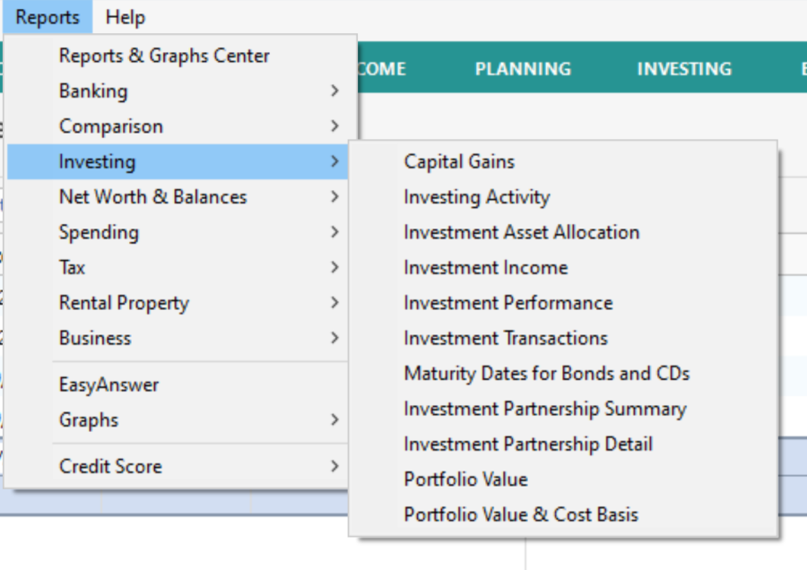Switch to the PLANNING tab
This screenshot has width=807, height=570.
pos(523,69)
